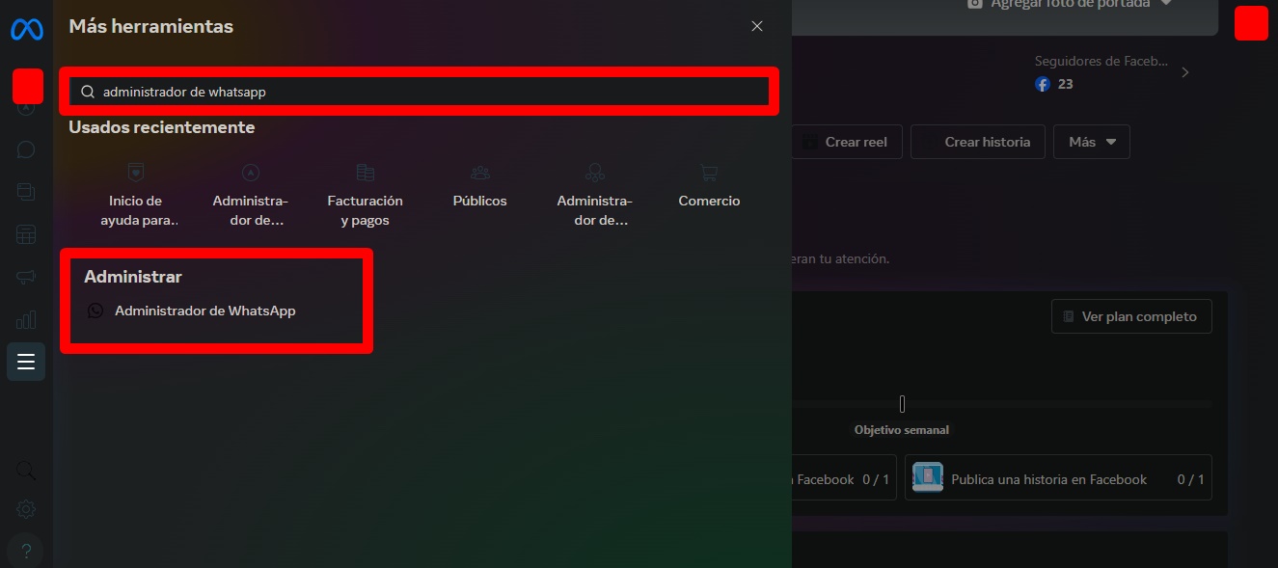The width and height of the screenshot is (1278, 568).
Task: Click the Crear reel button
Action: click(847, 142)
